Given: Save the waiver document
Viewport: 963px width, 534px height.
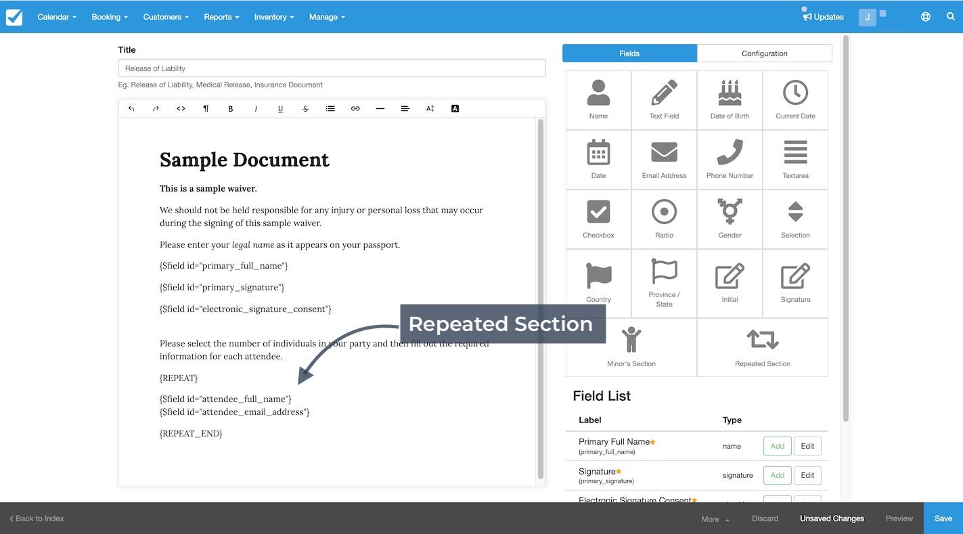Looking at the screenshot, I should pos(943,518).
